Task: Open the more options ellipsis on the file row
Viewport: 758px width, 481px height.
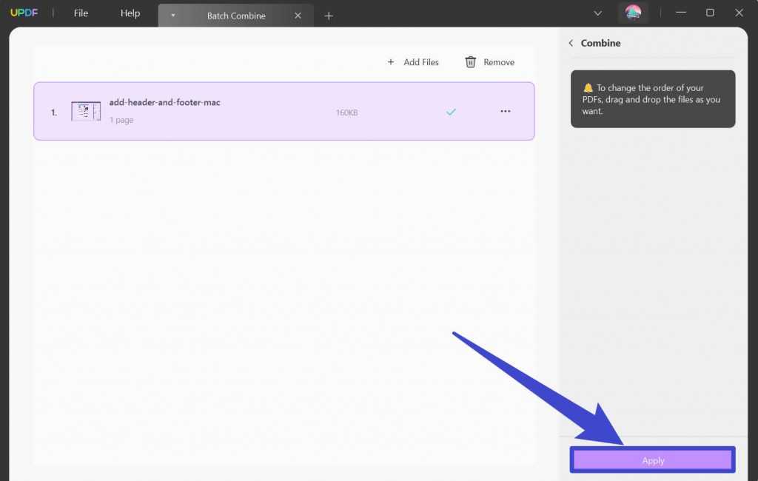Action: [506, 111]
